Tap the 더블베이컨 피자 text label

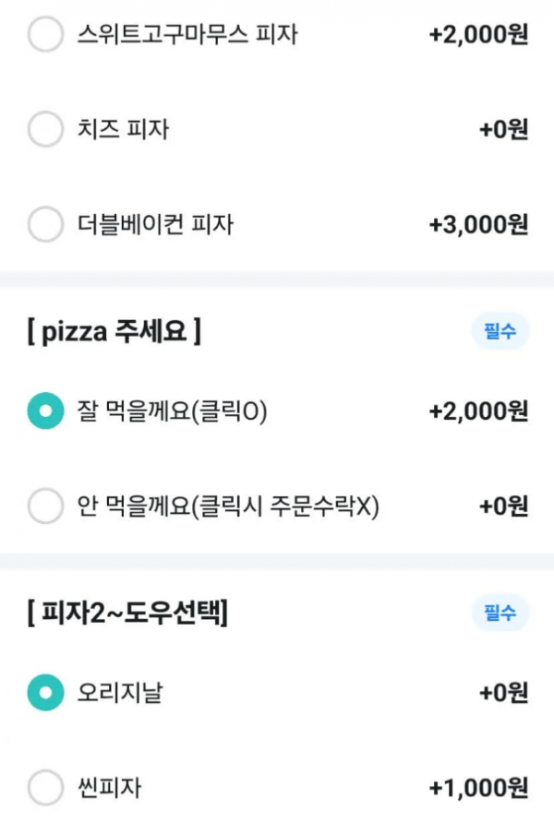pyautogui.click(x=155, y=224)
